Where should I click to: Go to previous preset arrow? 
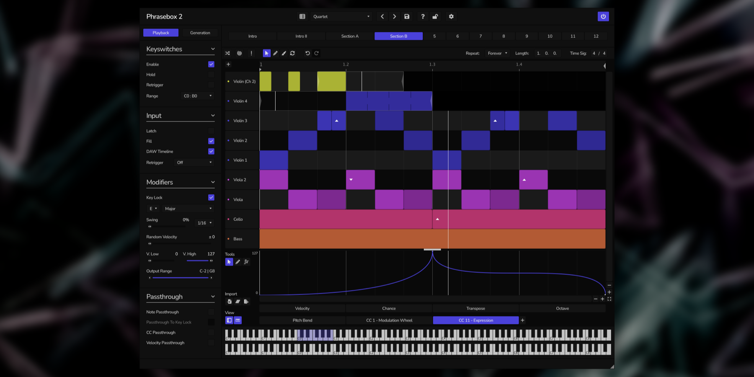click(x=382, y=16)
